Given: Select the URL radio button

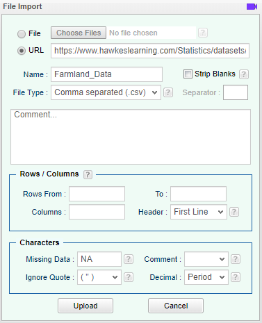Looking at the screenshot, I should (22, 51).
